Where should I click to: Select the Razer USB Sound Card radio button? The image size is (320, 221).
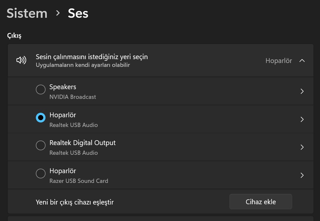41,174
